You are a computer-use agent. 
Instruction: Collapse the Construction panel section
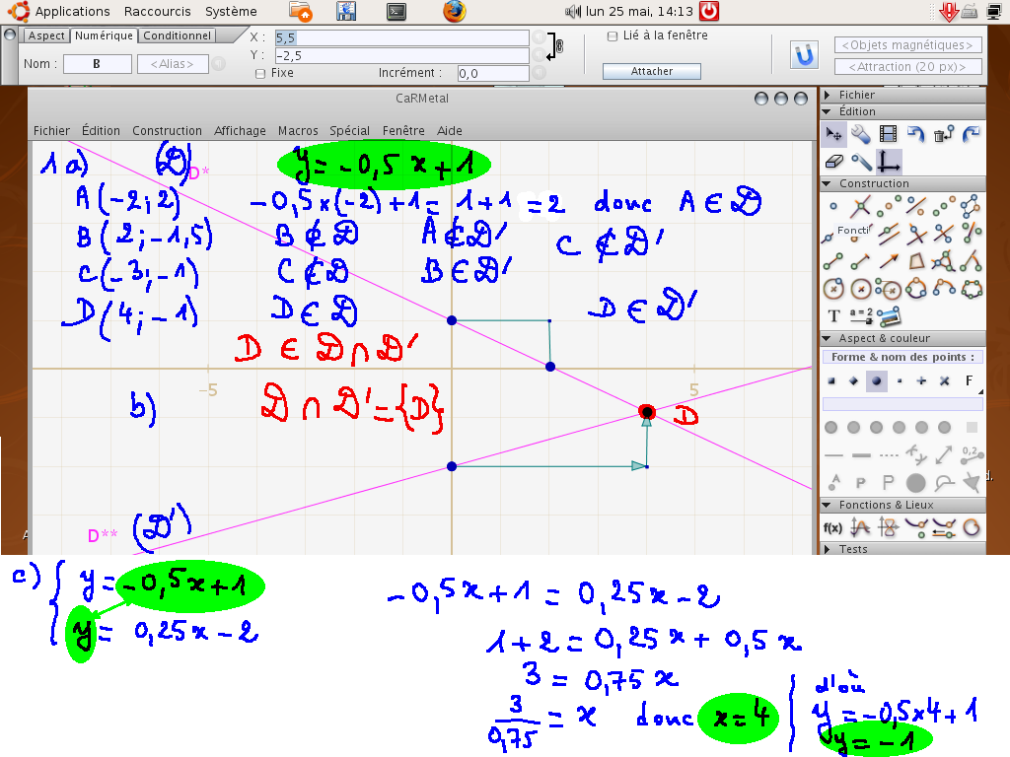[x=873, y=184]
